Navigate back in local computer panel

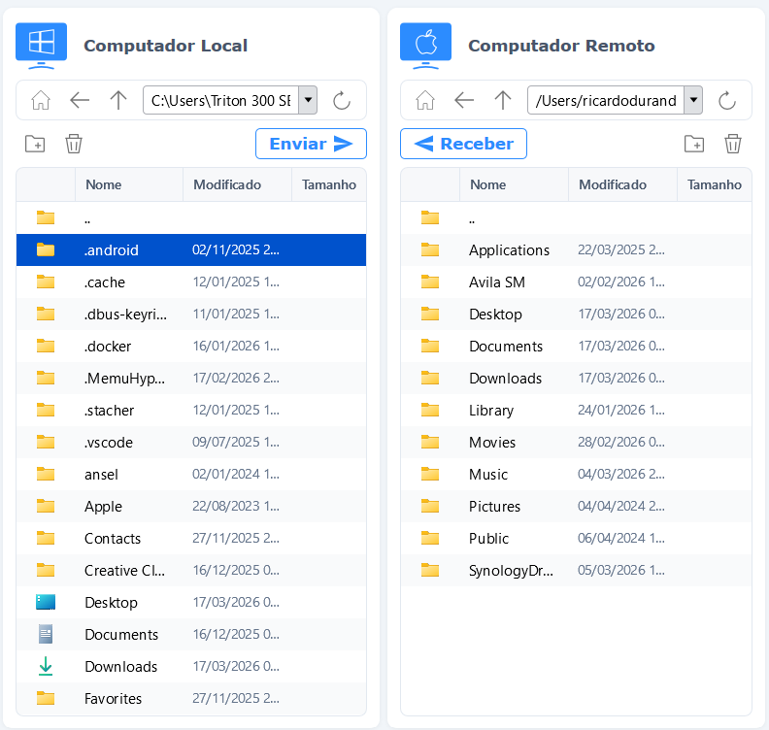pos(80,101)
